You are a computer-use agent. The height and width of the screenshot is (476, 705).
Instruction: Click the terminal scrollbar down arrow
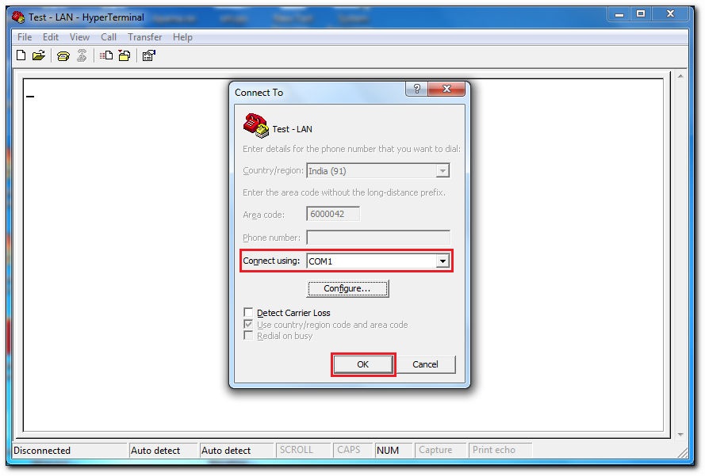click(680, 434)
